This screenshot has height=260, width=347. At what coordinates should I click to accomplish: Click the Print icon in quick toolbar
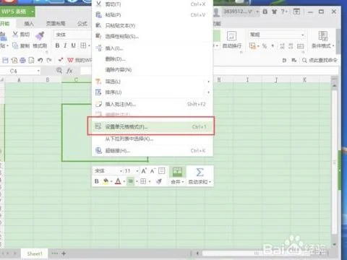(x=22, y=60)
